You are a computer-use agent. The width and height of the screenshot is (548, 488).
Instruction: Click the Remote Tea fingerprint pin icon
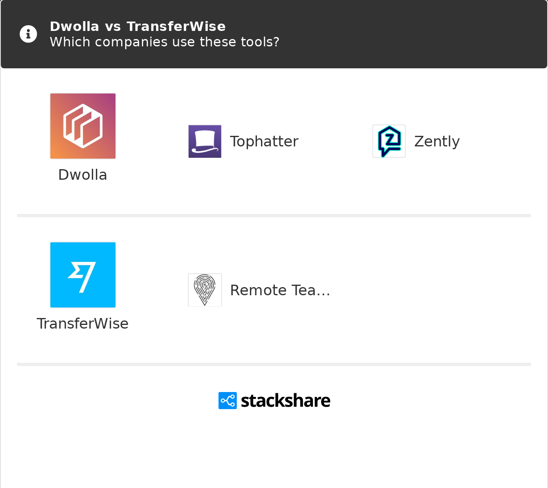205,290
